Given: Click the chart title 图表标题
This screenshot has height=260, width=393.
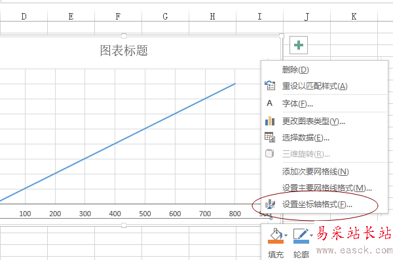Looking at the screenshot, I should [x=124, y=50].
